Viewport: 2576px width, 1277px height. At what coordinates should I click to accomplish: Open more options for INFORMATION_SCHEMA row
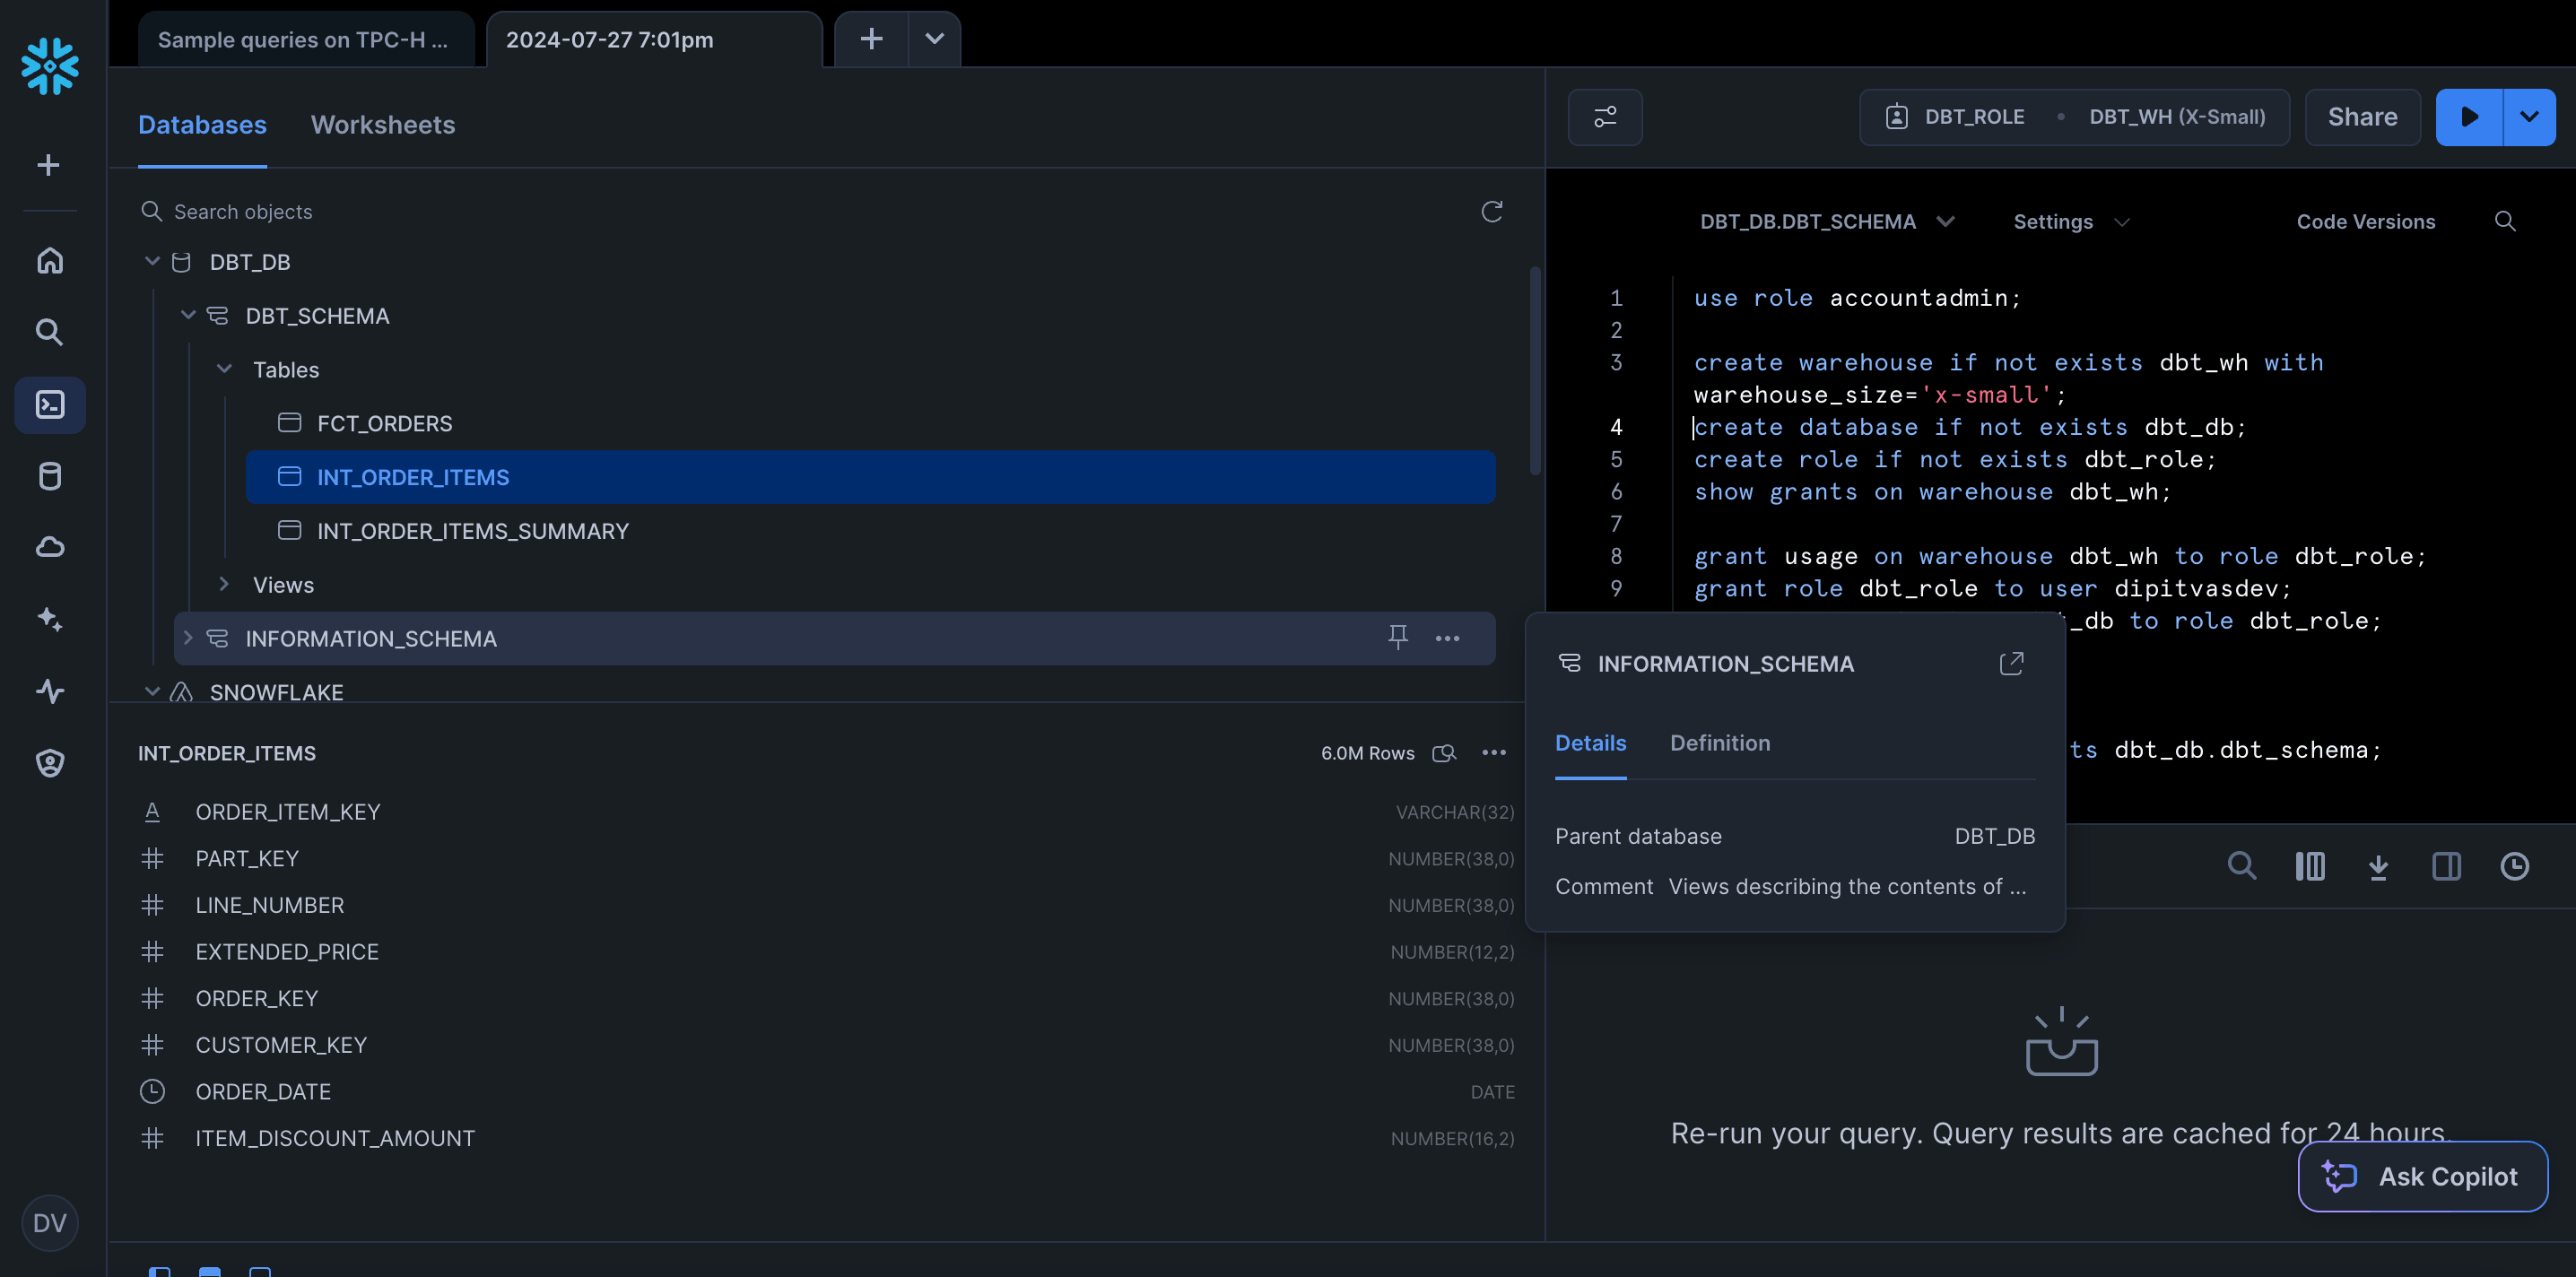pos(1447,638)
